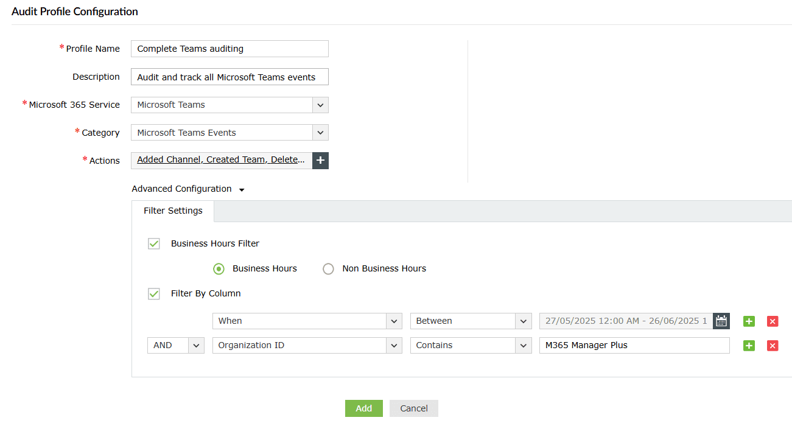792x423 pixels.
Task: Open the selected actions list link
Action: click(221, 160)
